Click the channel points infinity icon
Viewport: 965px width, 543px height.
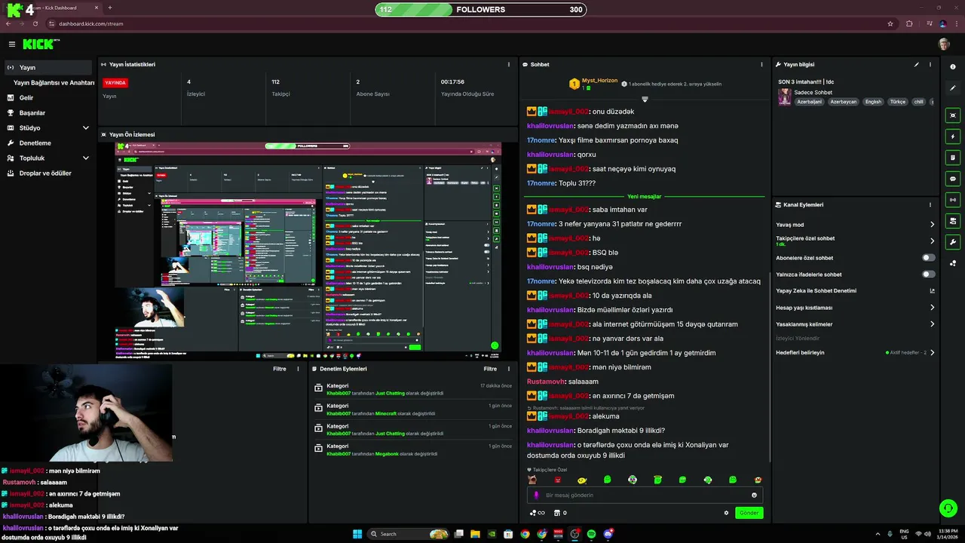pos(537,513)
